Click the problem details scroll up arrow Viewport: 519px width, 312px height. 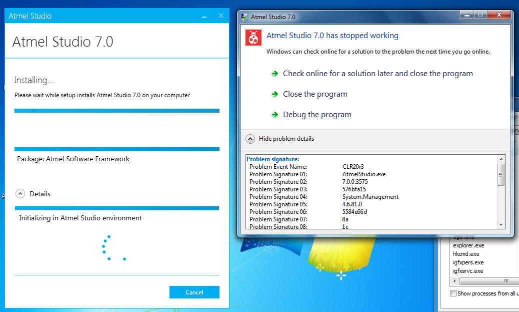click(x=501, y=159)
